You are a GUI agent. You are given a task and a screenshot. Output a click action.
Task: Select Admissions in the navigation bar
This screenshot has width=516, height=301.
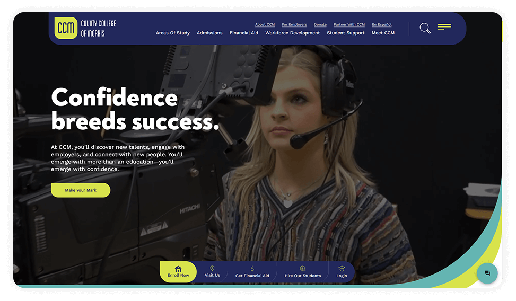pos(209,33)
